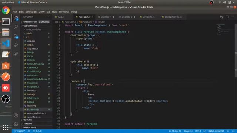Collapse the CODEIMPROVE folder section
This screenshot has height=133, width=237.
pos(36,26)
